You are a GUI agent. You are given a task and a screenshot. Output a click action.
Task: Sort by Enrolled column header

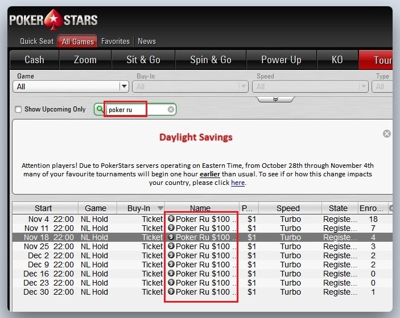tap(372, 208)
